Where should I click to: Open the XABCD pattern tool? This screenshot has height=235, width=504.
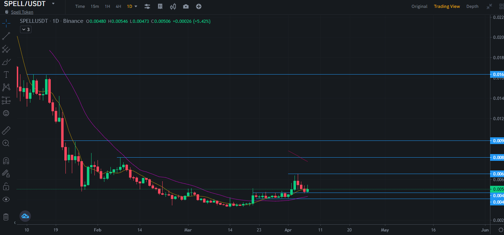6,87
